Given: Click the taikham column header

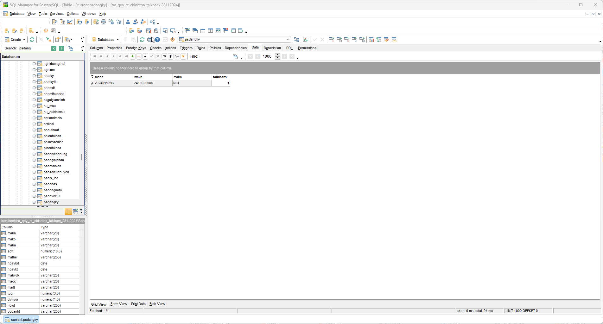Looking at the screenshot, I should point(221,77).
